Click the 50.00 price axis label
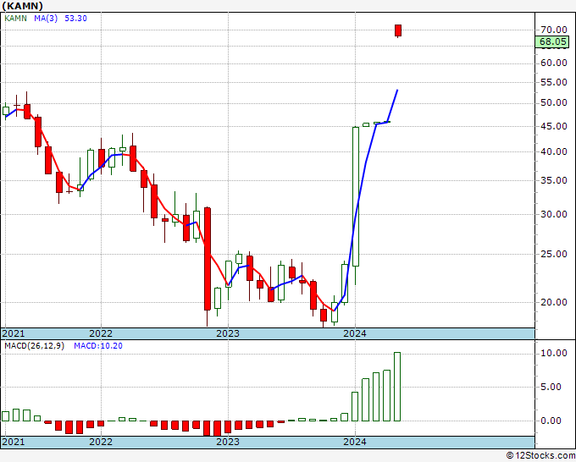The width and height of the screenshot is (576, 462). [x=554, y=102]
